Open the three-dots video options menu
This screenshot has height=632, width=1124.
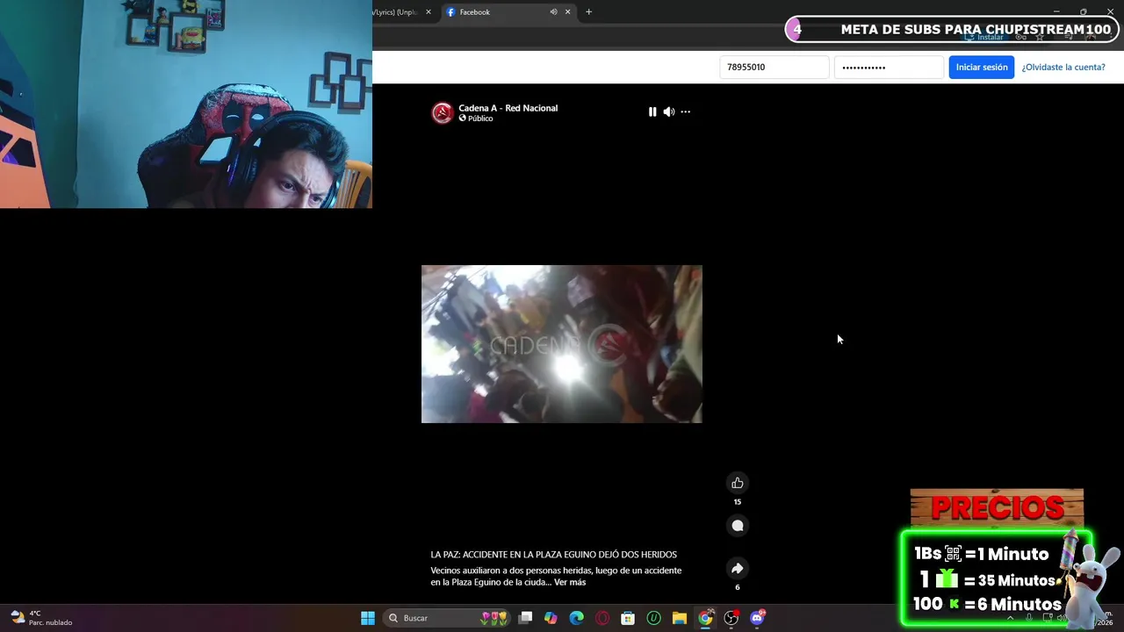click(686, 111)
